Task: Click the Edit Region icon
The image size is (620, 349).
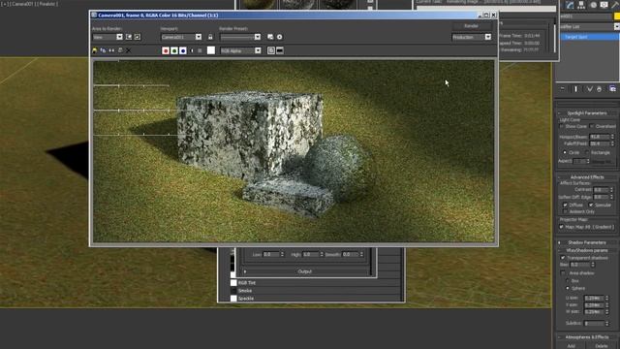Action: [129, 37]
